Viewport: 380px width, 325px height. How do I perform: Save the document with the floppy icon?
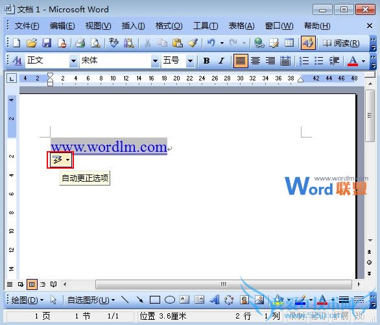click(x=47, y=43)
